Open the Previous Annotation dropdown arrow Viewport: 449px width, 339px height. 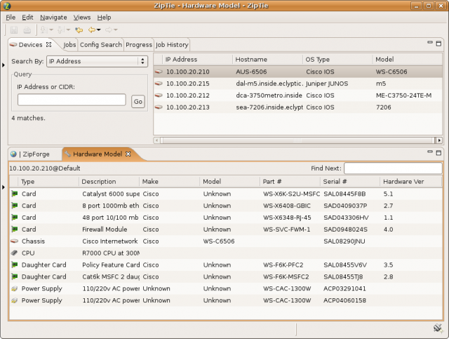click(x=68, y=29)
